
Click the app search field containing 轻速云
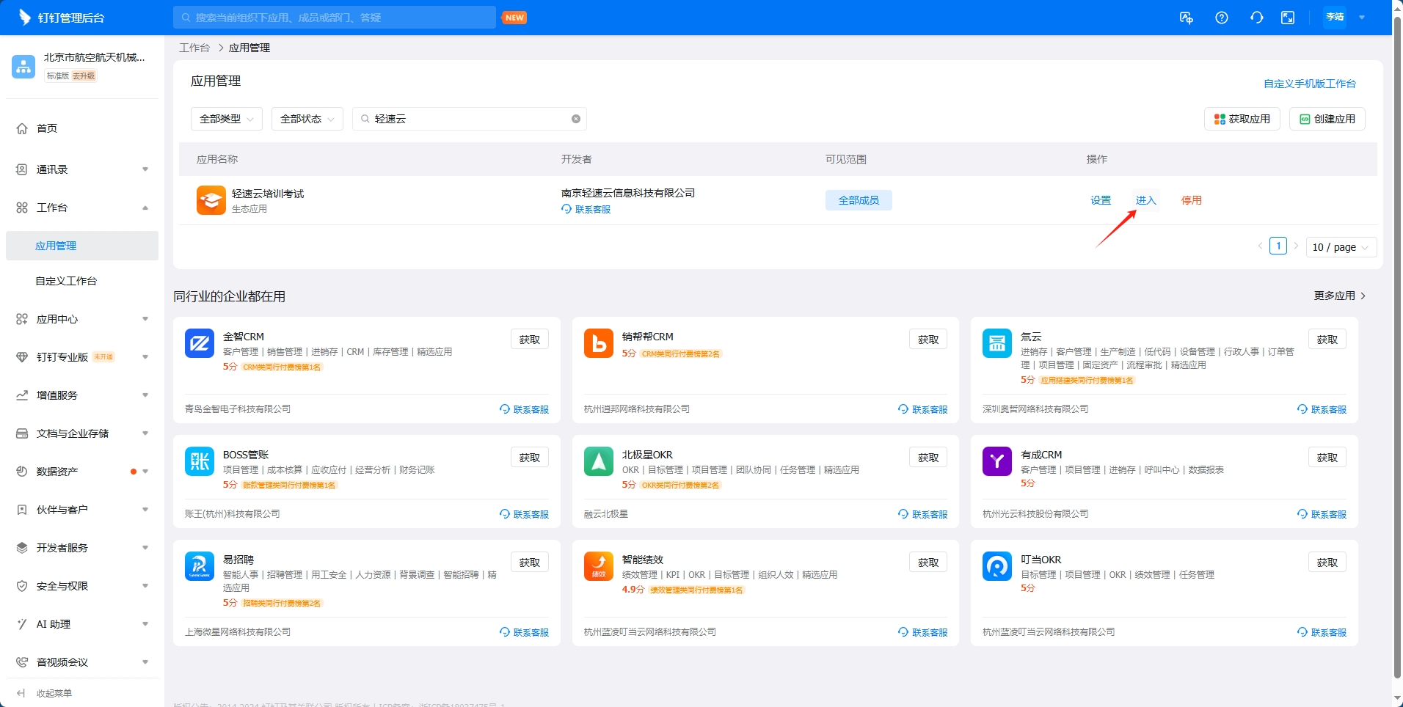click(x=470, y=119)
